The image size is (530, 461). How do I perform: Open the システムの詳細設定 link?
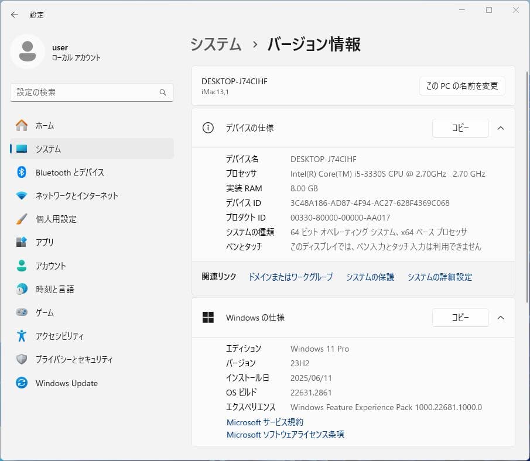pyautogui.click(x=439, y=277)
